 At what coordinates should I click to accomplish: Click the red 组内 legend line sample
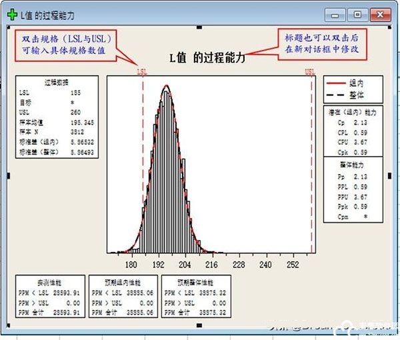pos(336,83)
